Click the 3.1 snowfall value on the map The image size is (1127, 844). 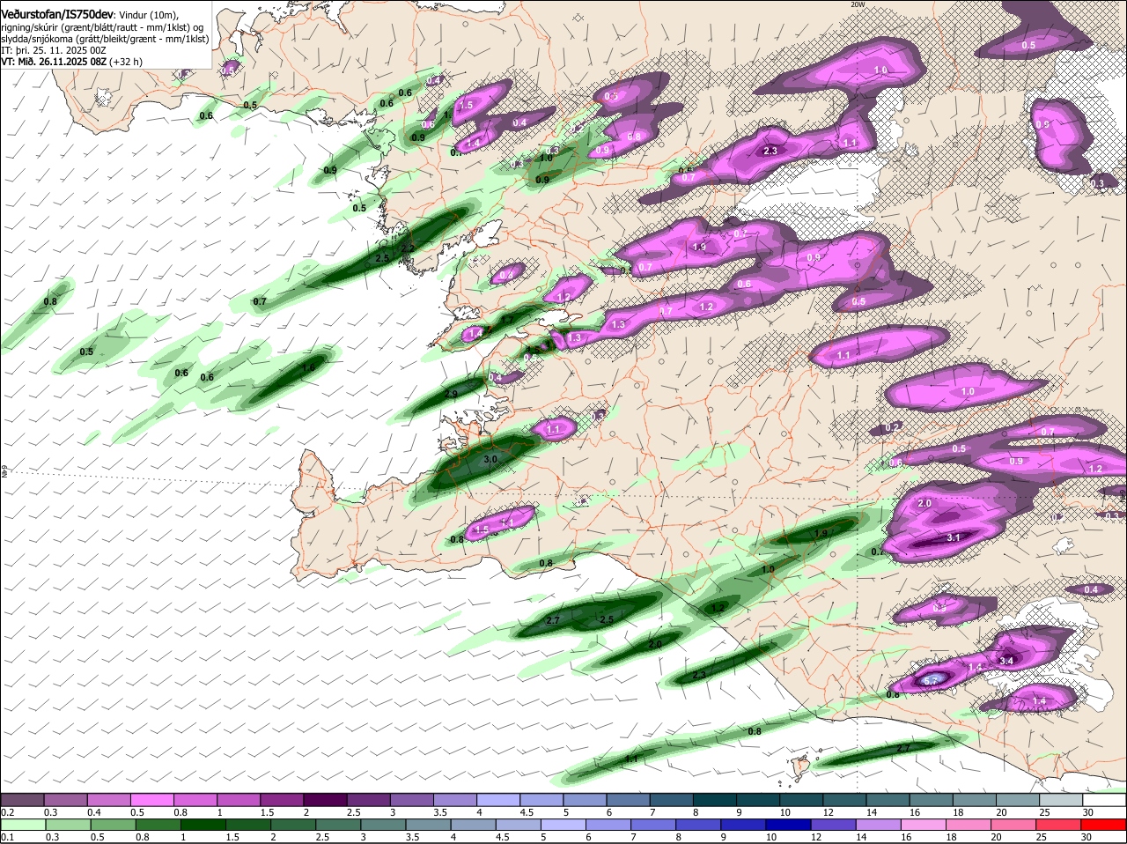(x=954, y=537)
